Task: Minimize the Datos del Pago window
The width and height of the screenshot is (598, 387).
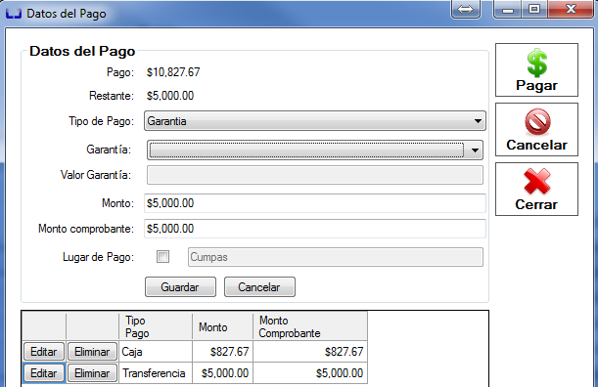Action: point(508,9)
